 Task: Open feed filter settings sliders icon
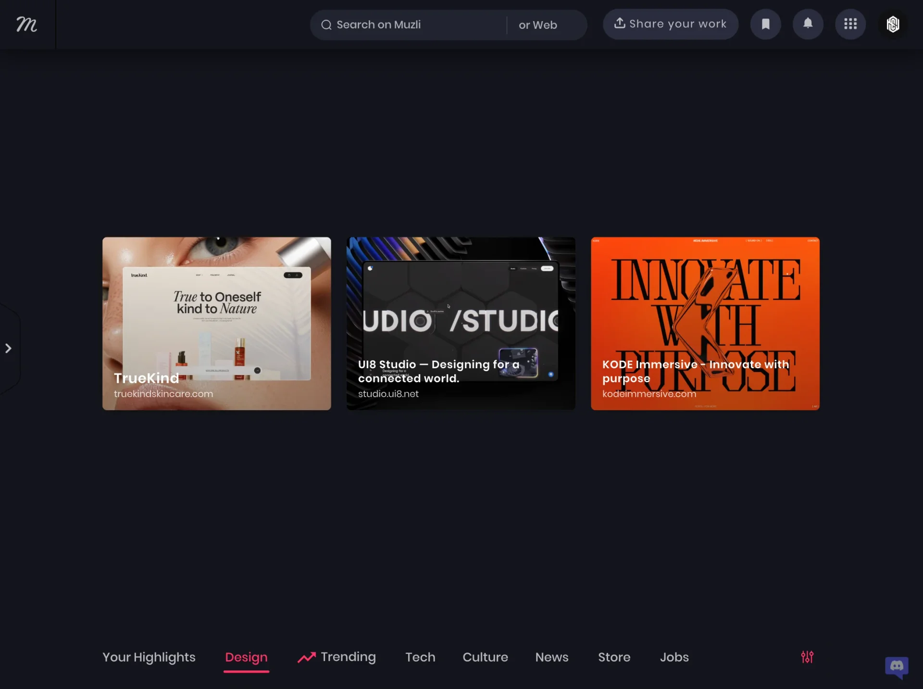point(807,657)
